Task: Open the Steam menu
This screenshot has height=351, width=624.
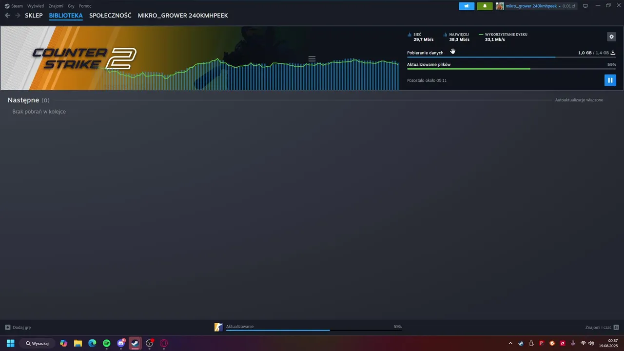Action: (14, 6)
